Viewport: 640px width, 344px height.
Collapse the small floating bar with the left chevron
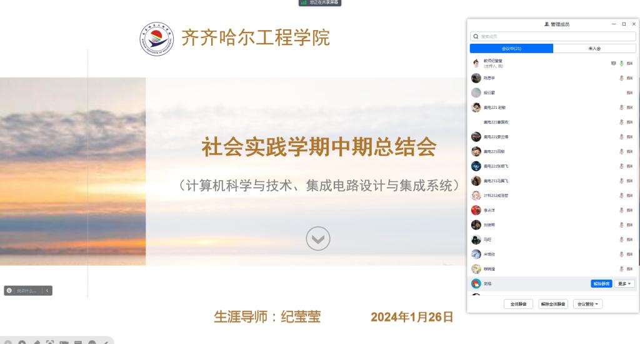tap(47, 290)
